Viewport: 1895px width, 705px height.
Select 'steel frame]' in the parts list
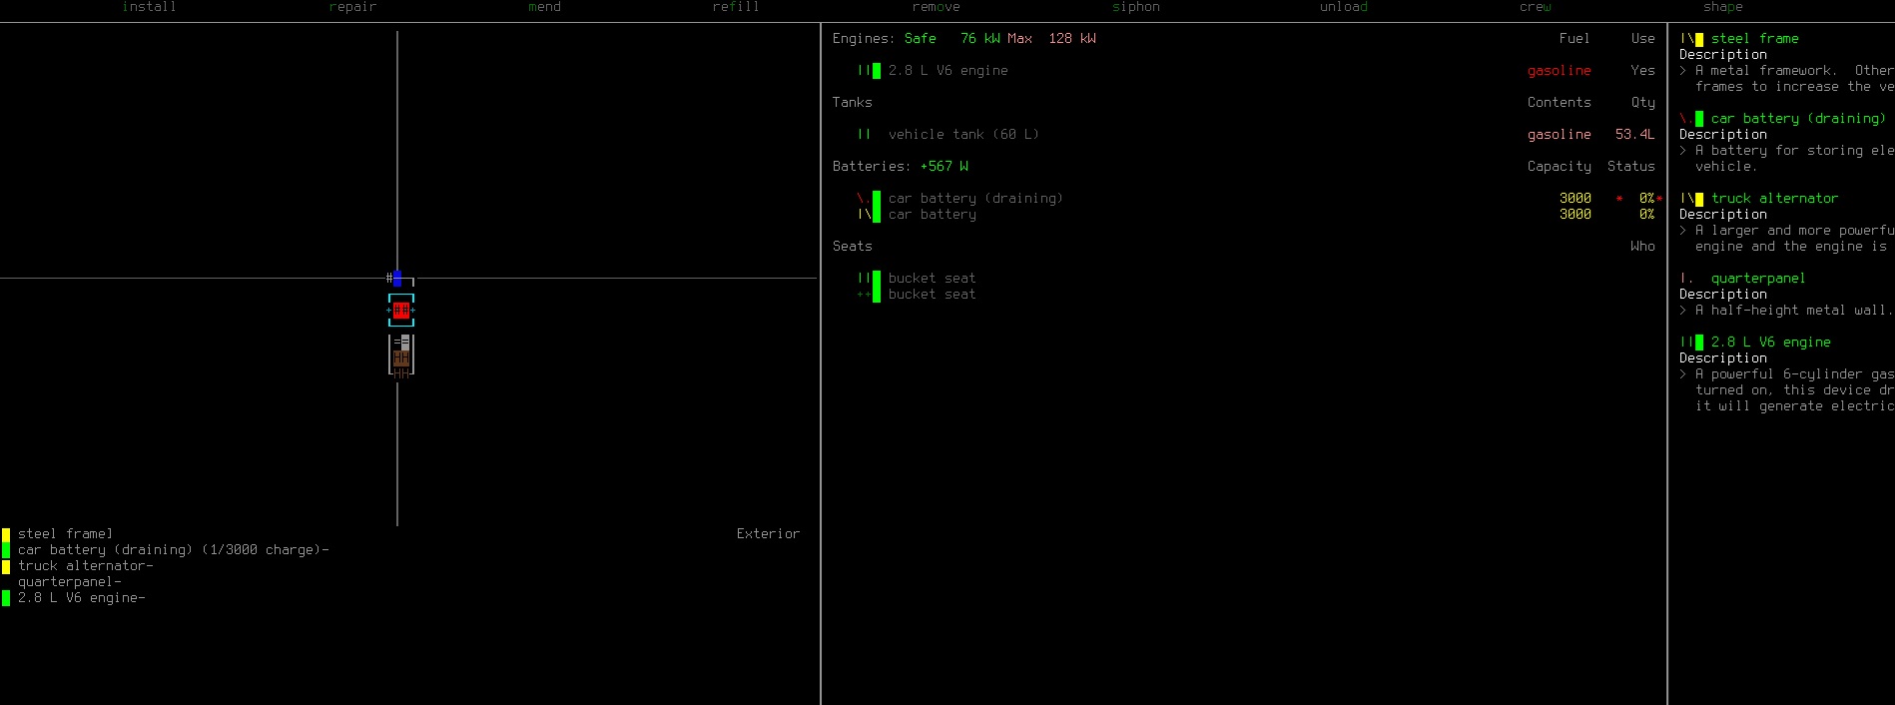coord(65,534)
